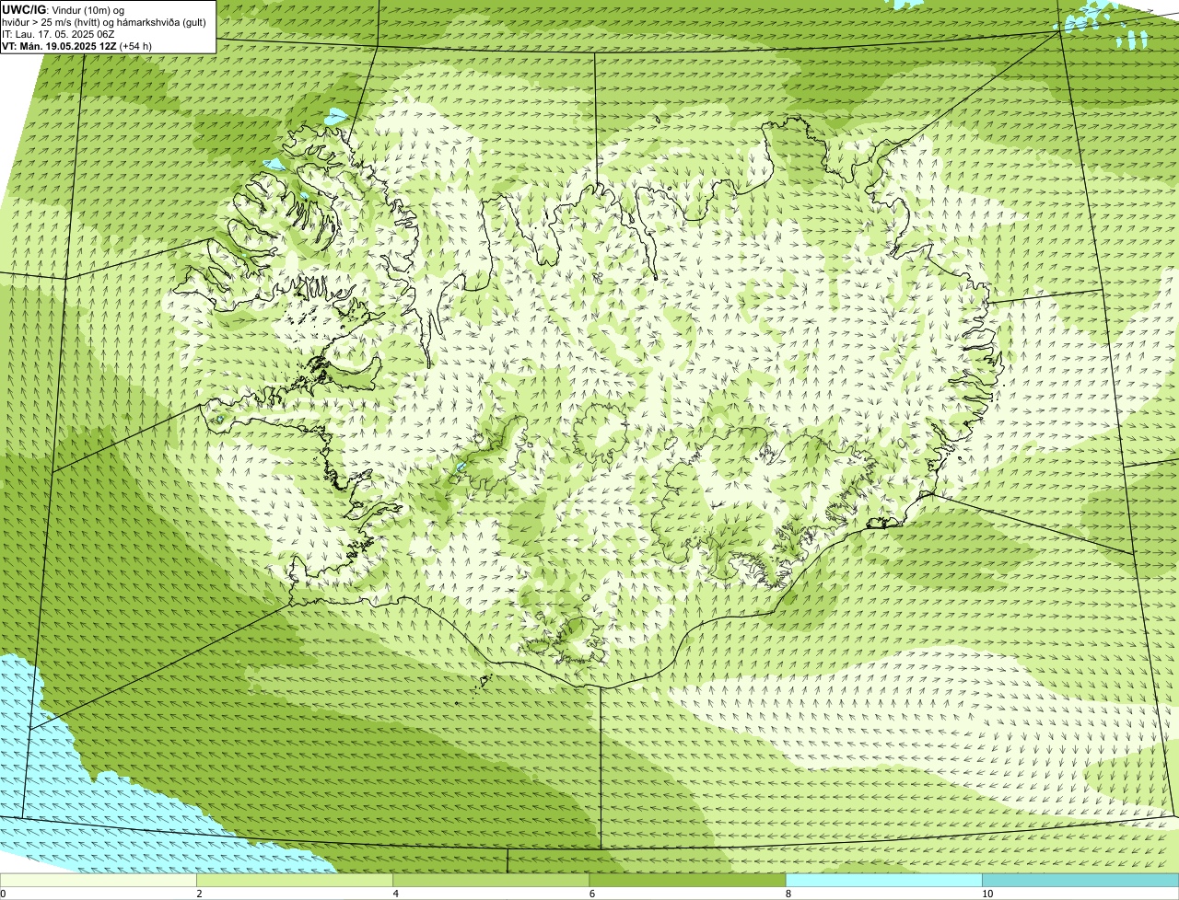Click the 'IT: Lau. 17. 05. 2025 06Z' line
This screenshot has width=1179, height=900.
pyautogui.click(x=58, y=34)
